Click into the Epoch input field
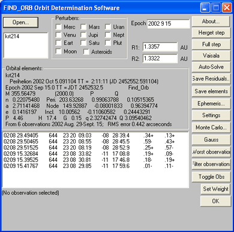Image resolution: width=234 pixels, height=232 pixels. [168, 24]
